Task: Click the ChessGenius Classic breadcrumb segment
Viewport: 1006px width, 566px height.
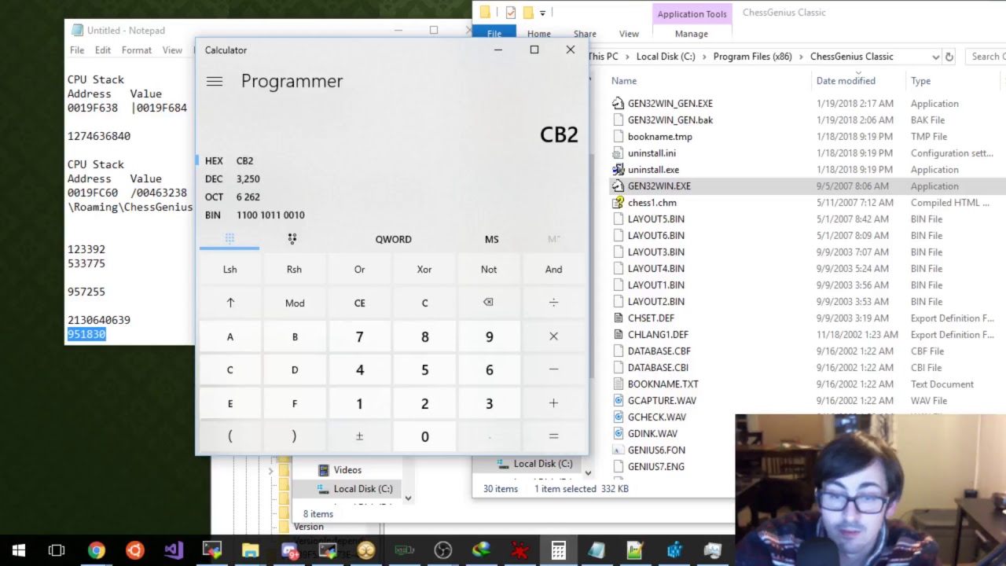Action: [852, 57]
